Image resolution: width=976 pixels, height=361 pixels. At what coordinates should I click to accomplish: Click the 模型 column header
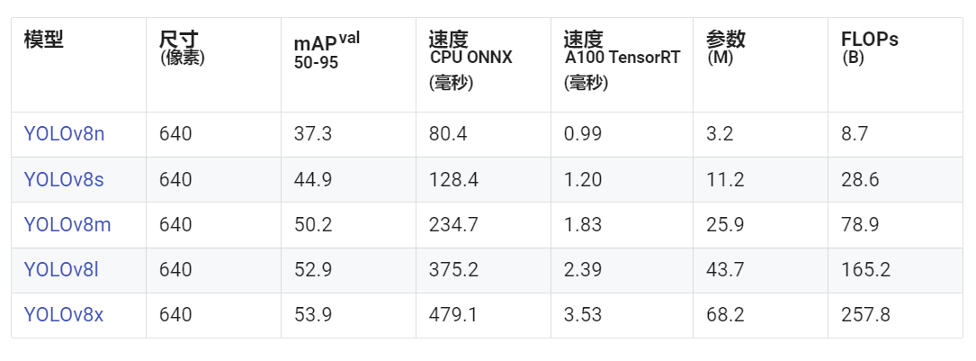click(x=43, y=40)
